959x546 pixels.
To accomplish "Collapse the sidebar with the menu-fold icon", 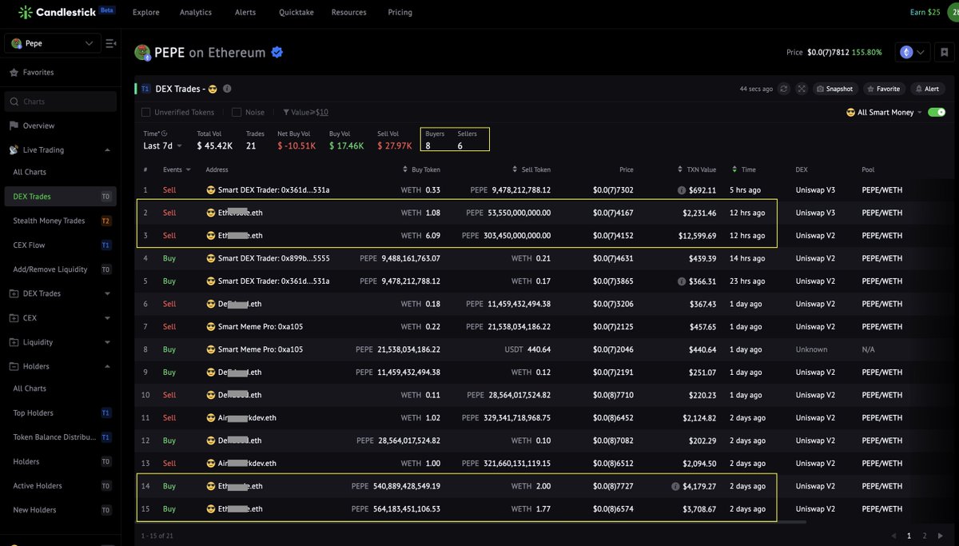I will click(x=110, y=43).
